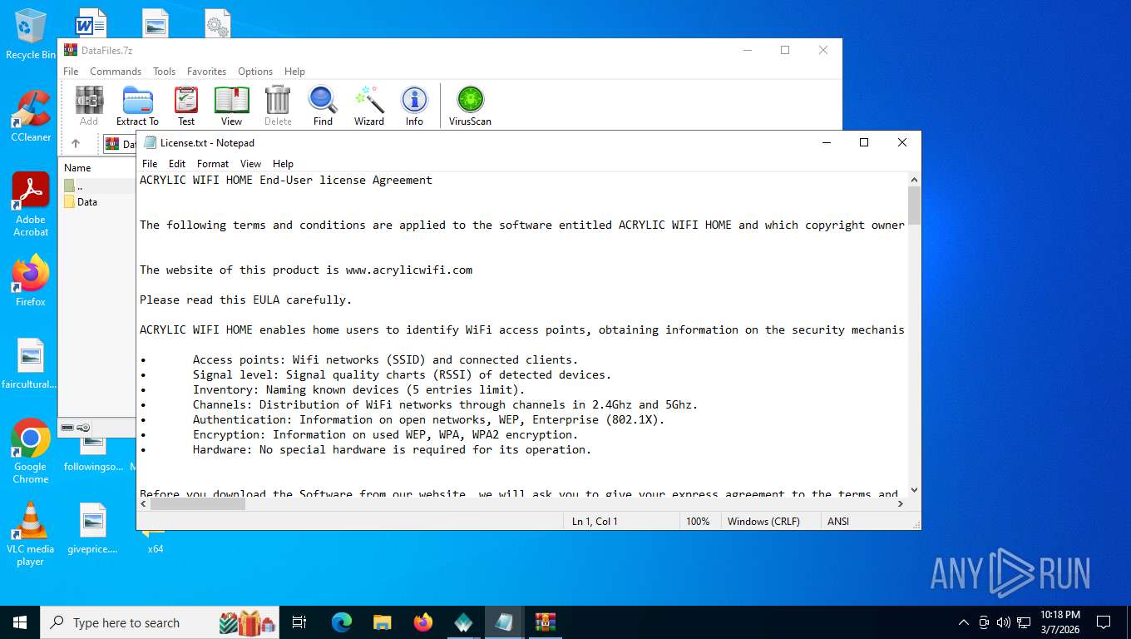1131x639 pixels.
Task: Open WinRAR Tools menu
Action: point(164,72)
